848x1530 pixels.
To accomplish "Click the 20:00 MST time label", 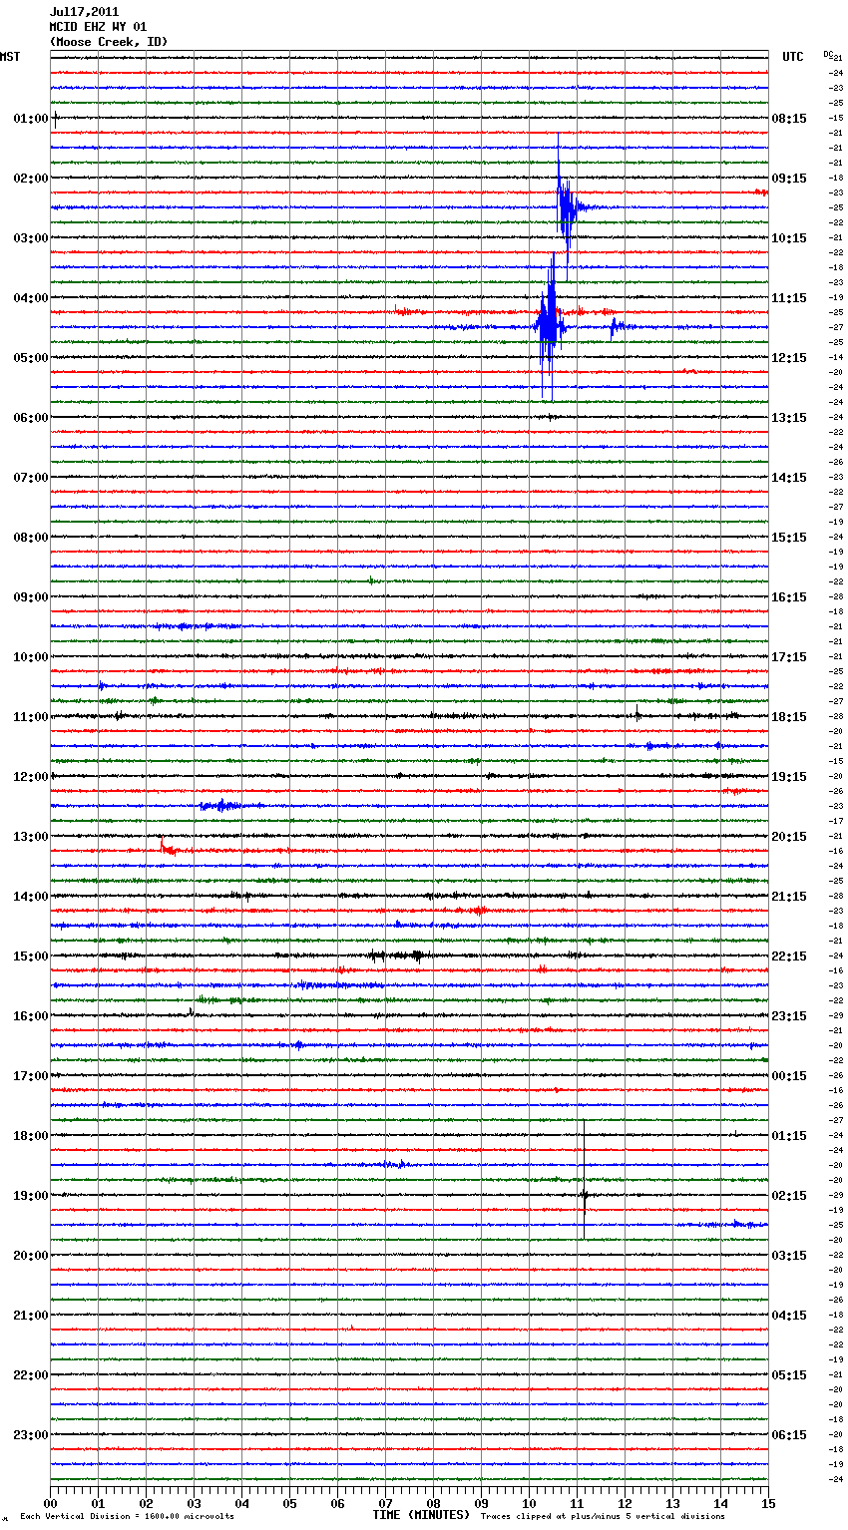I will tap(31, 1256).
